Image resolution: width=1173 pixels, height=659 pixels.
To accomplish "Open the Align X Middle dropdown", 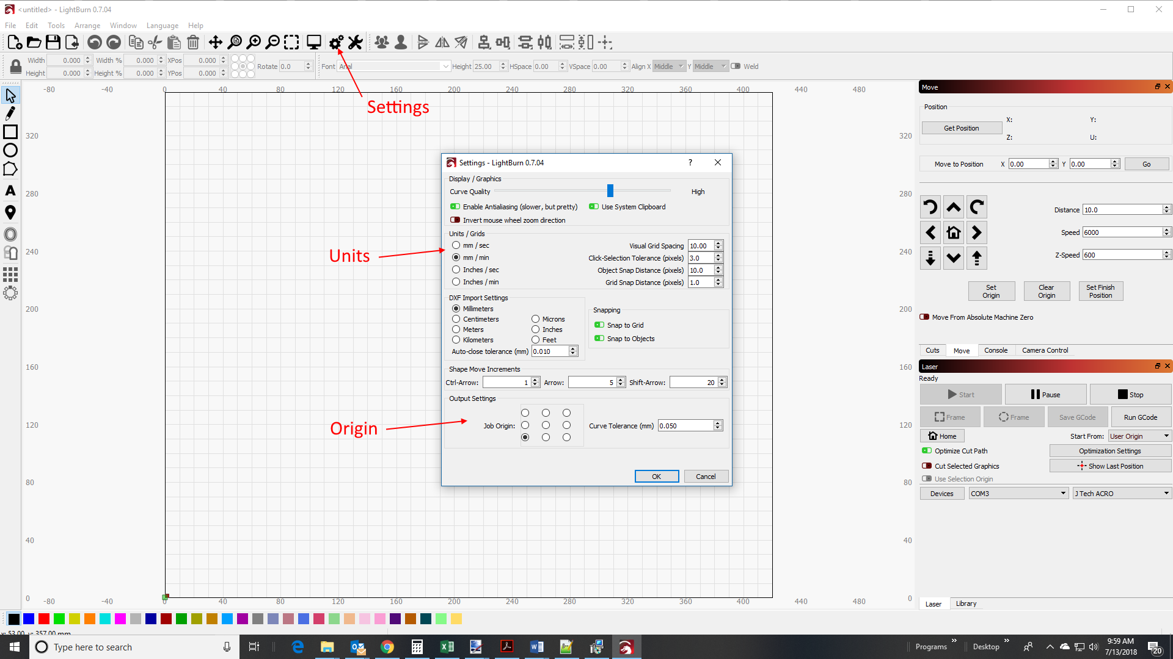I will click(669, 67).
